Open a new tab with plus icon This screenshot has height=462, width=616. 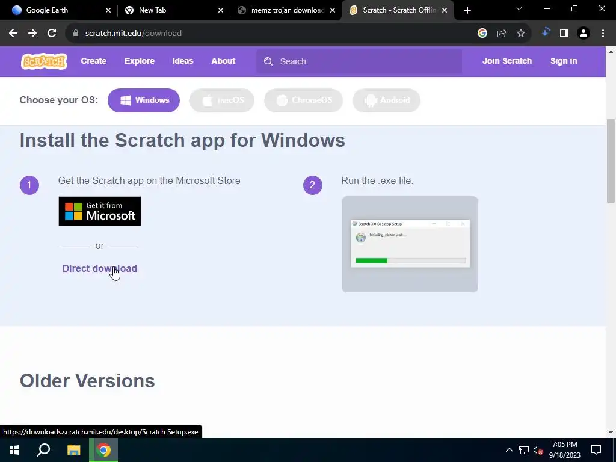[467, 10]
